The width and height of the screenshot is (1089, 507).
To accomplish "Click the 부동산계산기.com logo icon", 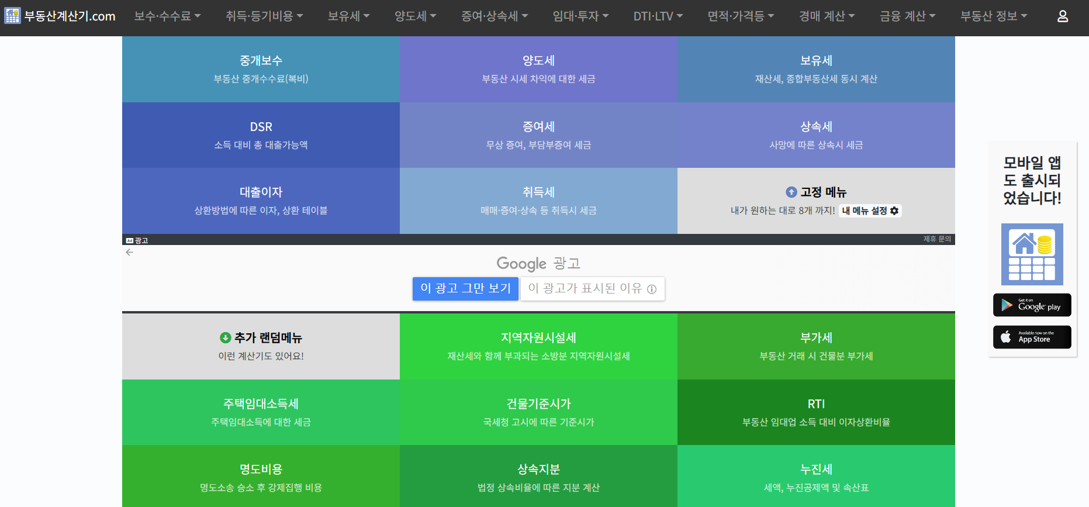I will (x=12, y=16).
